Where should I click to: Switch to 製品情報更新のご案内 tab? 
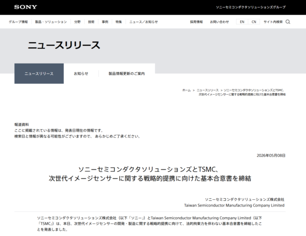pos(126,74)
